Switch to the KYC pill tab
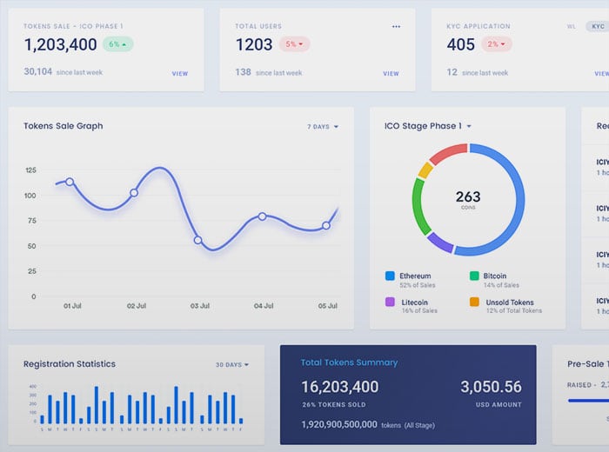 pos(597,27)
